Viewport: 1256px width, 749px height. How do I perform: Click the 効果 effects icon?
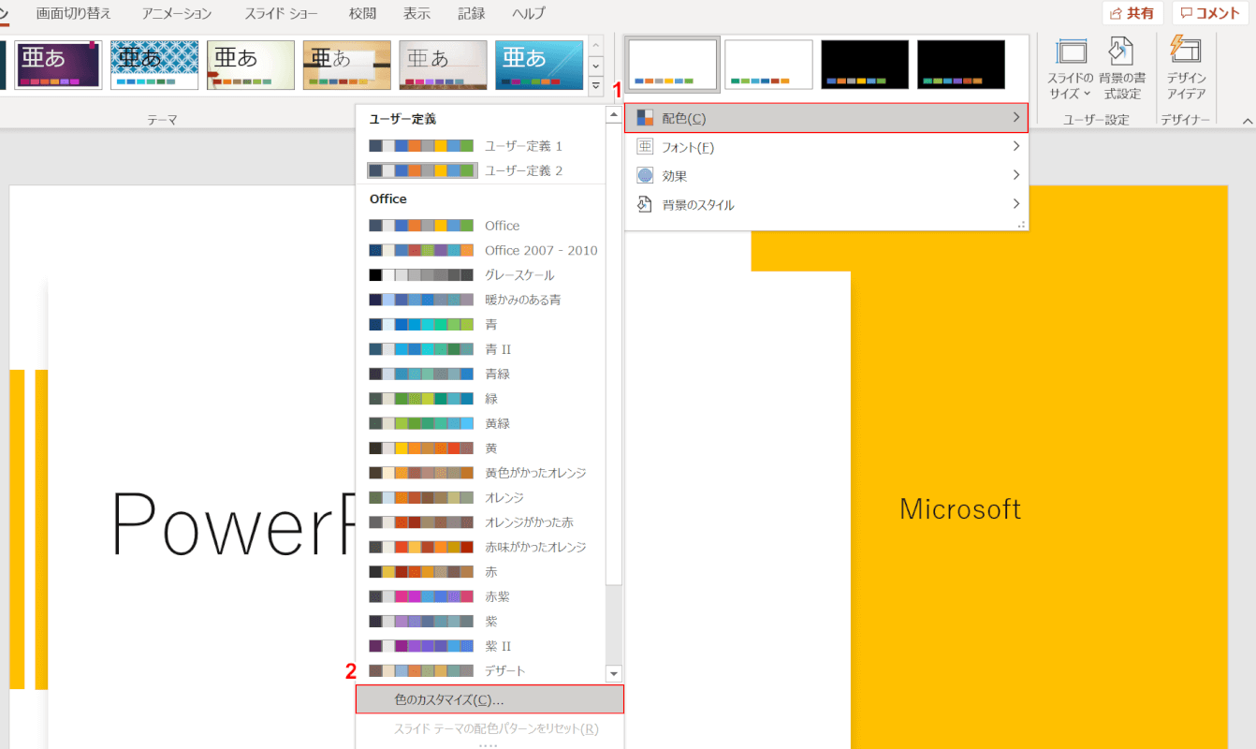coord(645,175)
